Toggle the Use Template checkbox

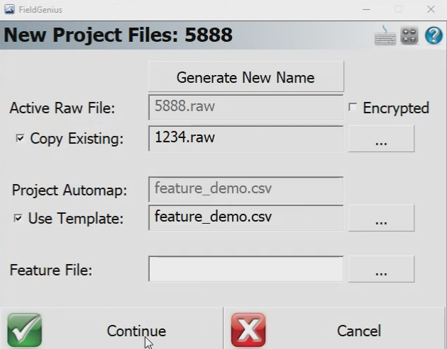coord(18,219)
